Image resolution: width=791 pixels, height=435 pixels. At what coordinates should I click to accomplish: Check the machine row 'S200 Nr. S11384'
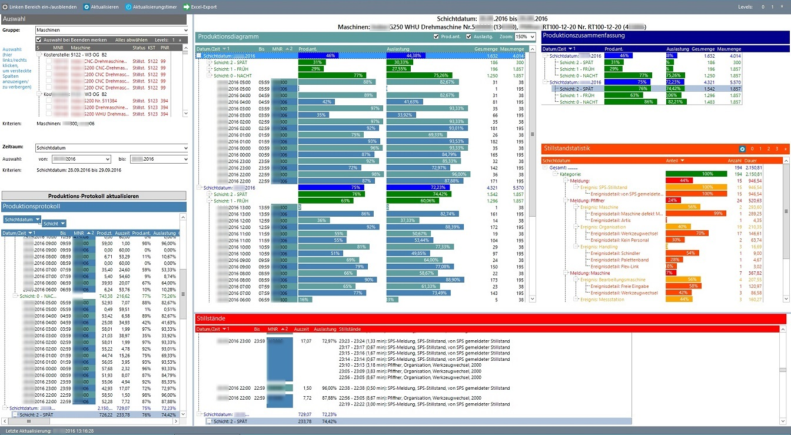[49, 101]
